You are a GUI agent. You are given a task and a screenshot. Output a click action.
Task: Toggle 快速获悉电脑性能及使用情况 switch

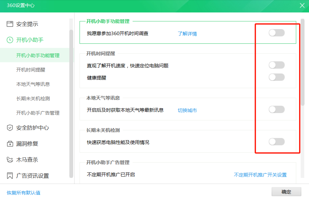click(276, 142)
